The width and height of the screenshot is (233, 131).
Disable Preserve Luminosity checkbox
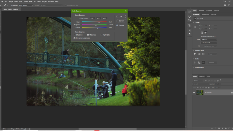[x=75, y=38]
